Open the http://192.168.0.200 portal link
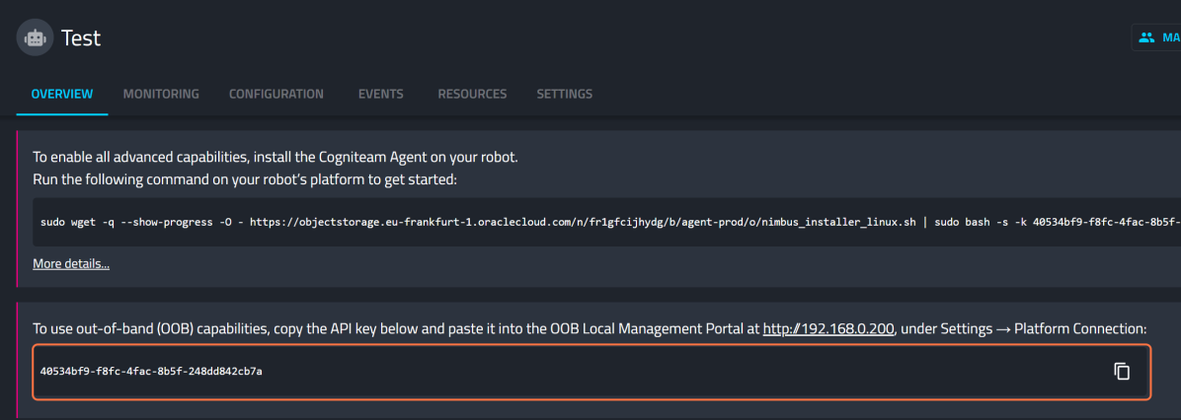 click(x=828, y=328)
